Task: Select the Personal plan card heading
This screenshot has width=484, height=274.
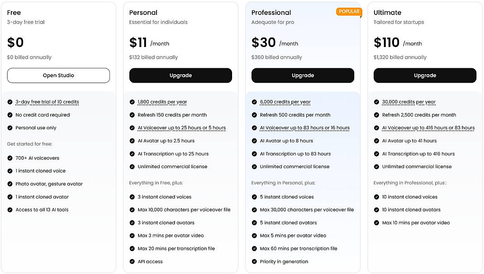Action: pos(143,12)
